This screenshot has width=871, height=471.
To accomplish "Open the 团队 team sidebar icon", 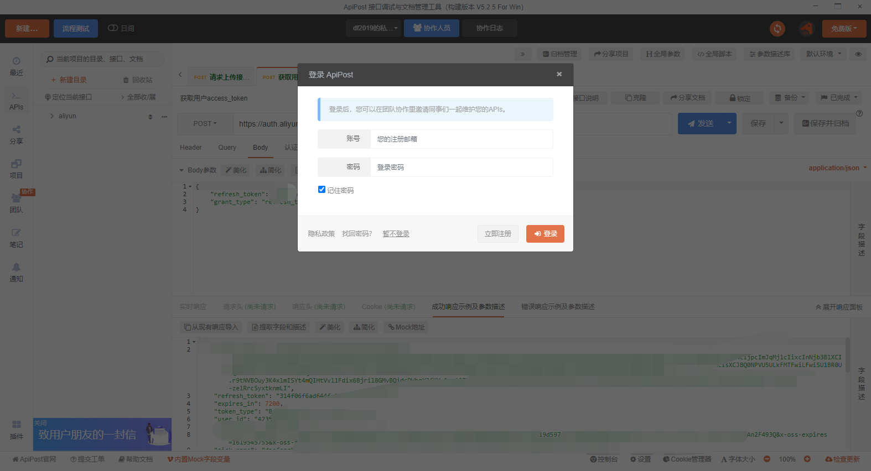I will 16,203.
